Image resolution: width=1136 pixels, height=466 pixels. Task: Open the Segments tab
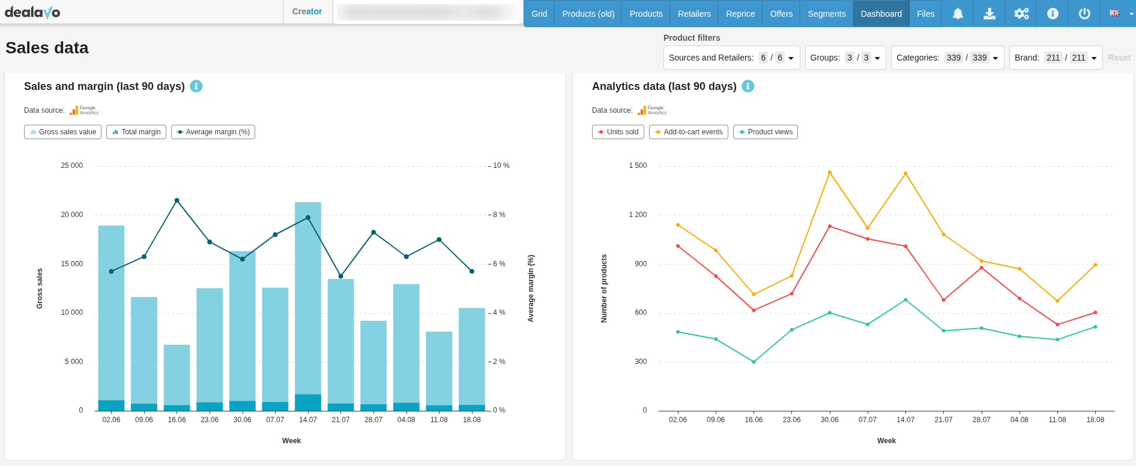[x=826, y=14]
